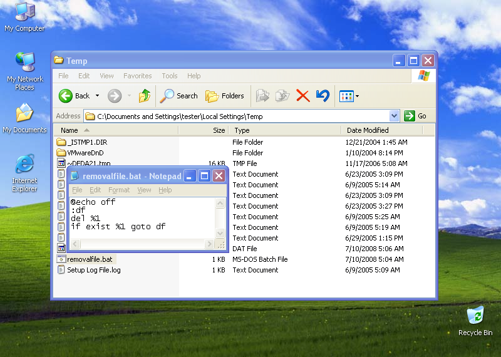Open the View menu in Temp window

[x=106, y=76]
